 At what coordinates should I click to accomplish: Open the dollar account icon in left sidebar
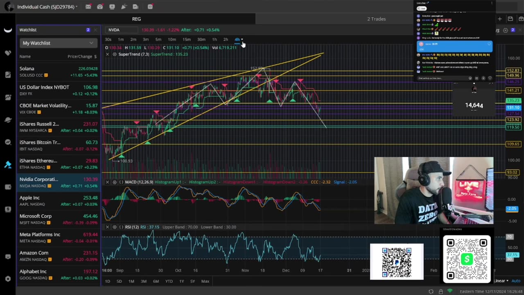click(8, 209)
